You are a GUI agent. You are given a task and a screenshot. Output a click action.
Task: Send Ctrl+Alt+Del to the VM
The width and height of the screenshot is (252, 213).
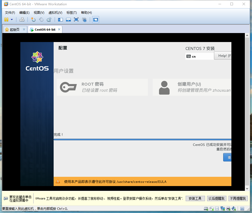[x=22, y=20]
